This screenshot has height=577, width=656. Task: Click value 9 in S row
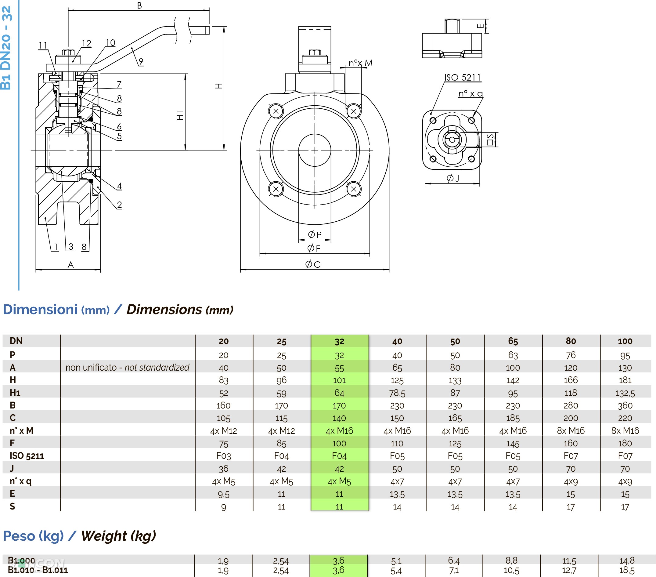pyautogui.click(x=223, y=507)
